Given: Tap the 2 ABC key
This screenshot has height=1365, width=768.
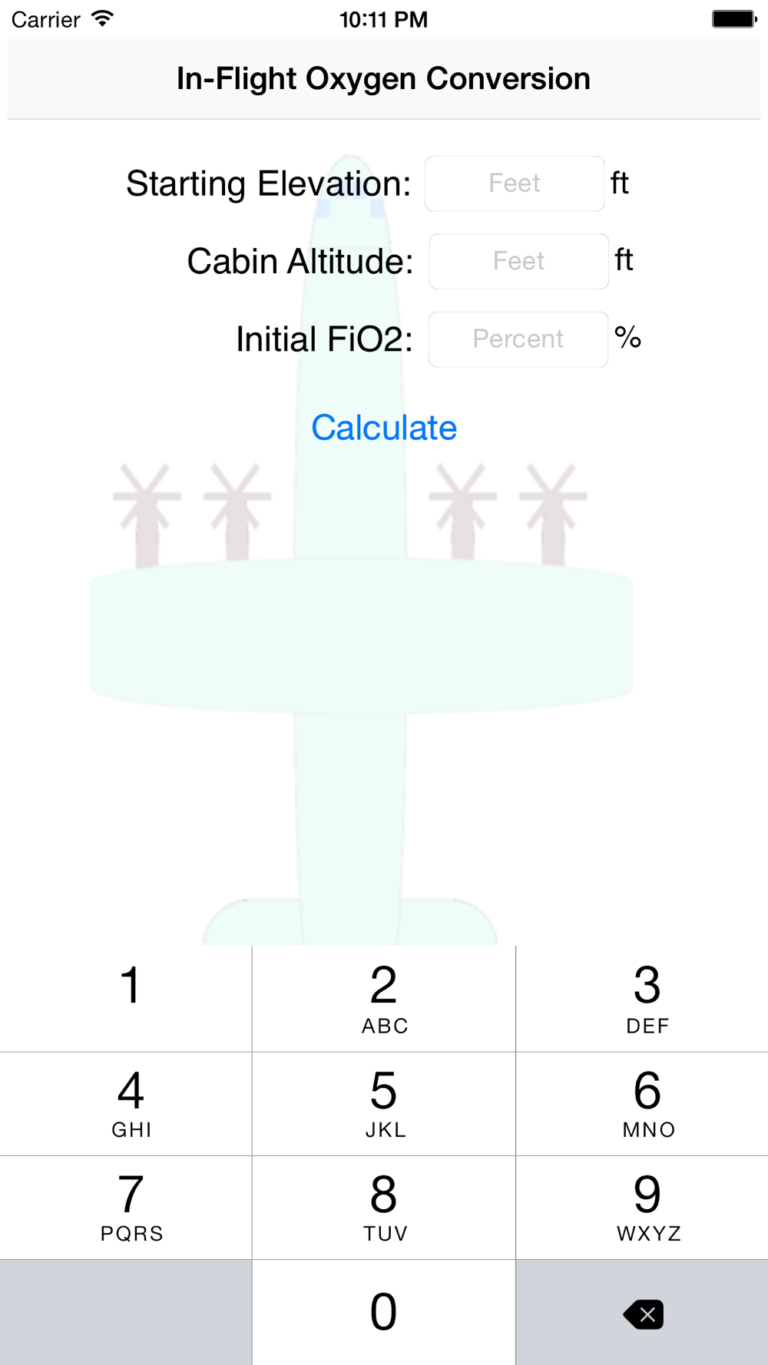Looking at the screenshot, I should 384,999.
